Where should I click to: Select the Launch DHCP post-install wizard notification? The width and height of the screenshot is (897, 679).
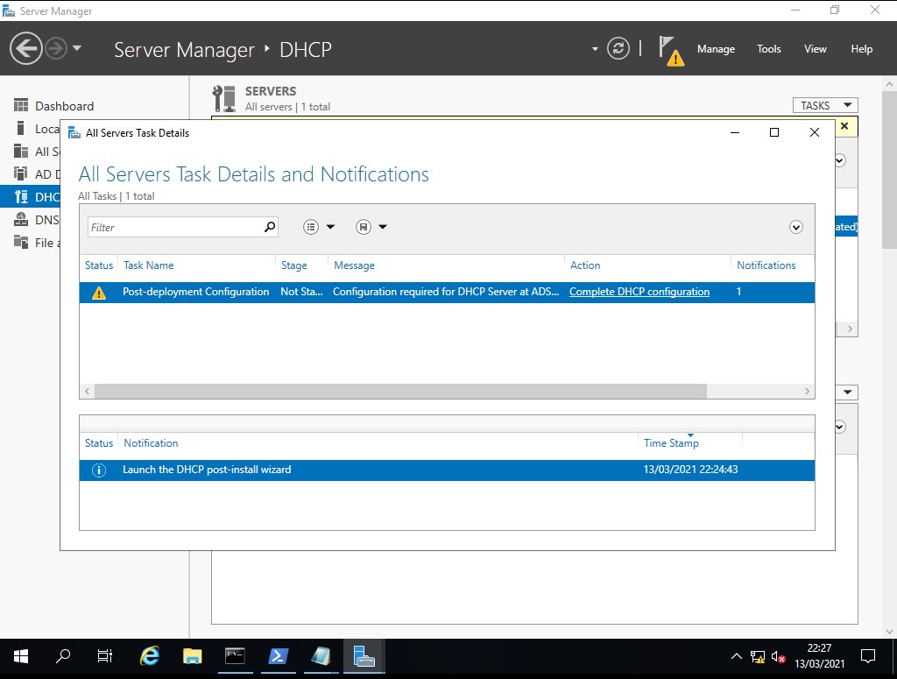(207, 470)
